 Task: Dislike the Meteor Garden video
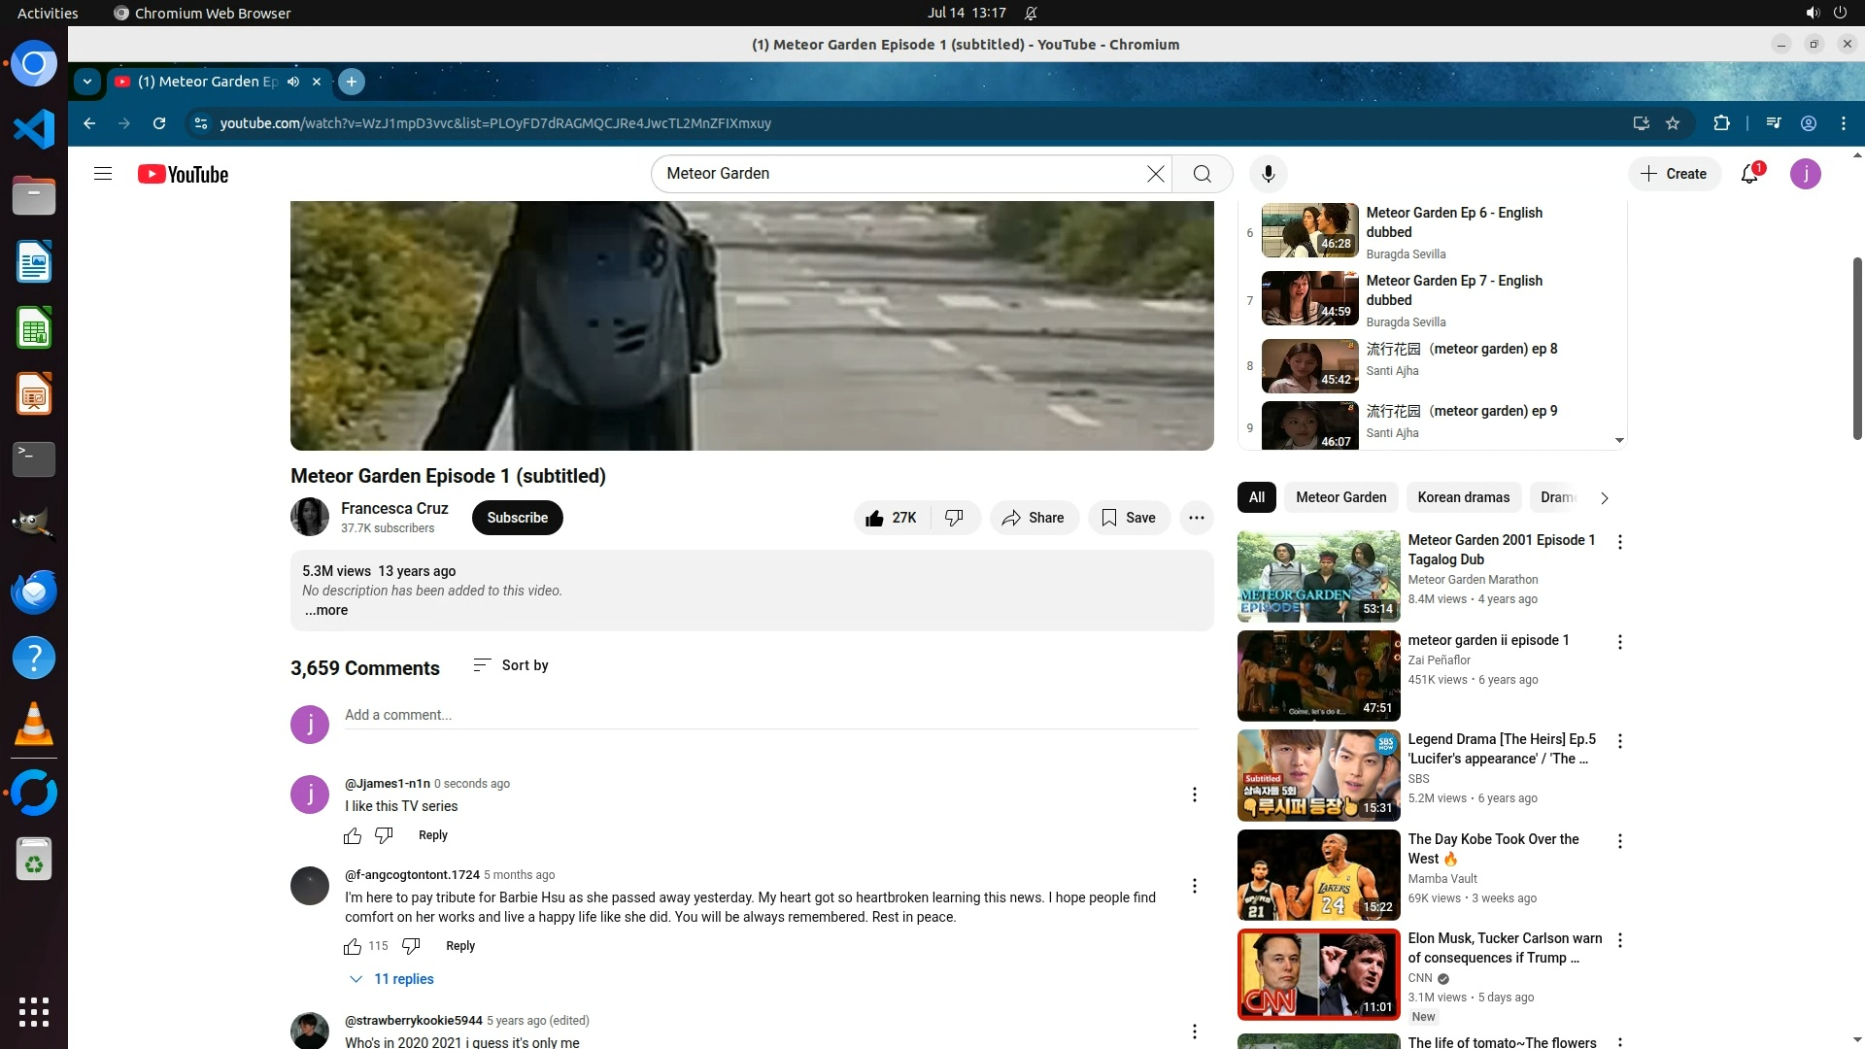tap(954, 518)
